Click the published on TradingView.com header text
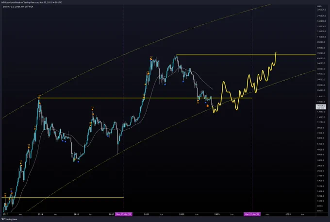 pyautogui.click(x=32, y=2)
